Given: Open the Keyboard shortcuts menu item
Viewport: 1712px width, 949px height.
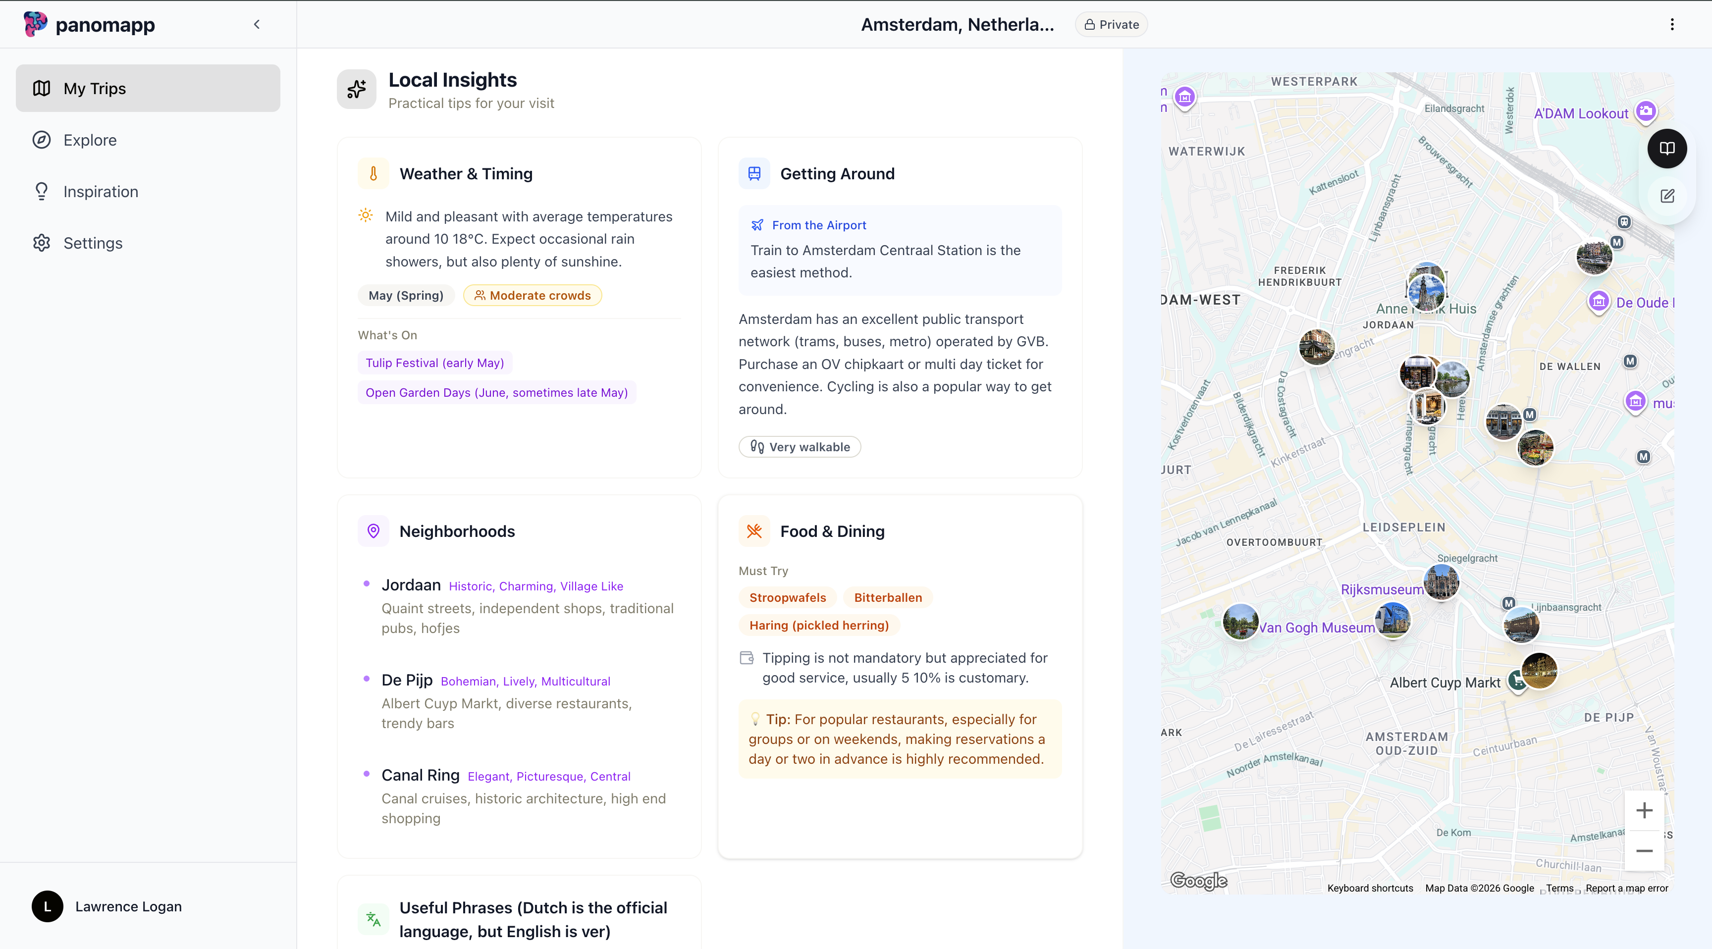Looking at the screenshot, I should click(x=1369, y=888).
